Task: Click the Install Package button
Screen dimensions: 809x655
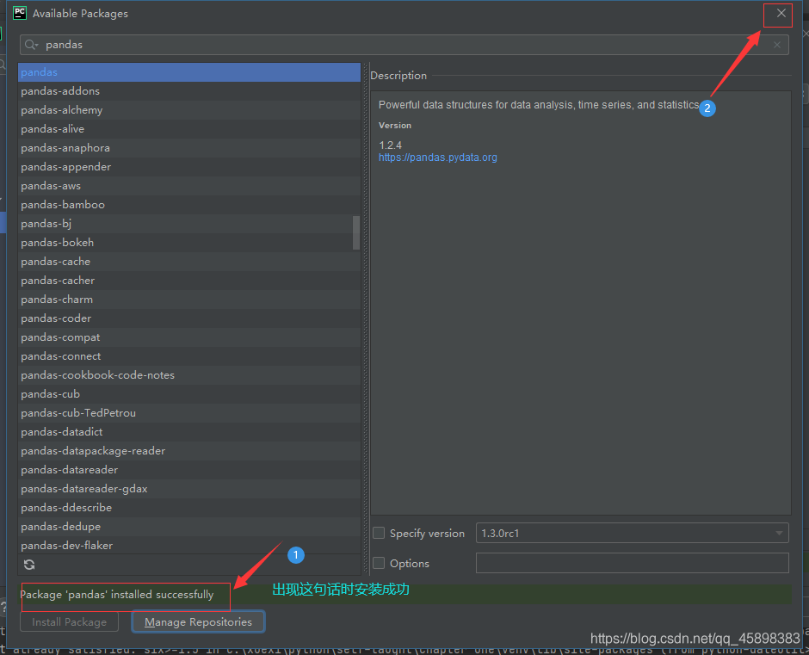Action: point(70,621)
